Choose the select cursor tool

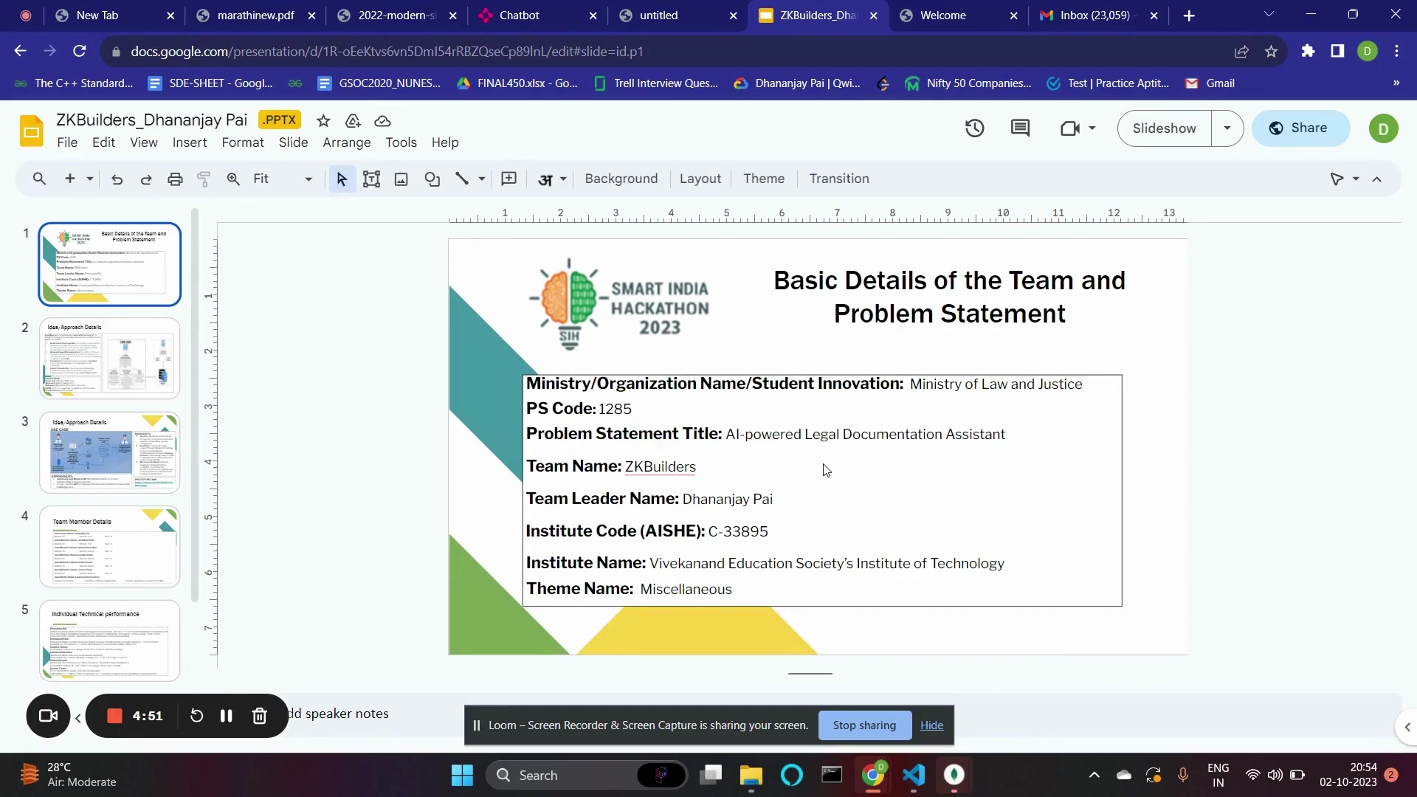click(x=342, y=179)
